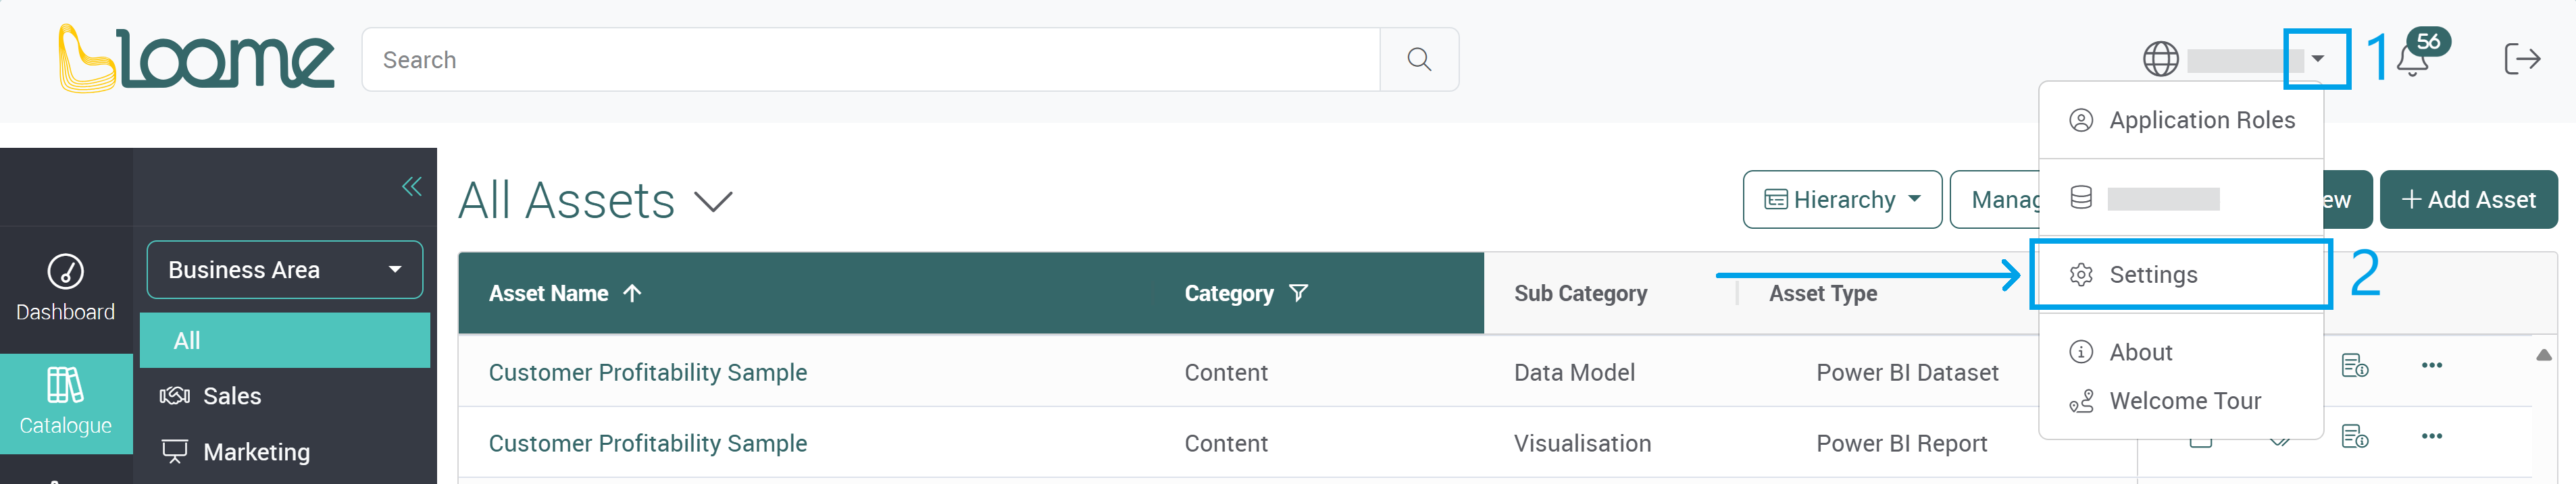
Task: Collapse the sidebar with double chevron
Action: click(x=411, y=186)
